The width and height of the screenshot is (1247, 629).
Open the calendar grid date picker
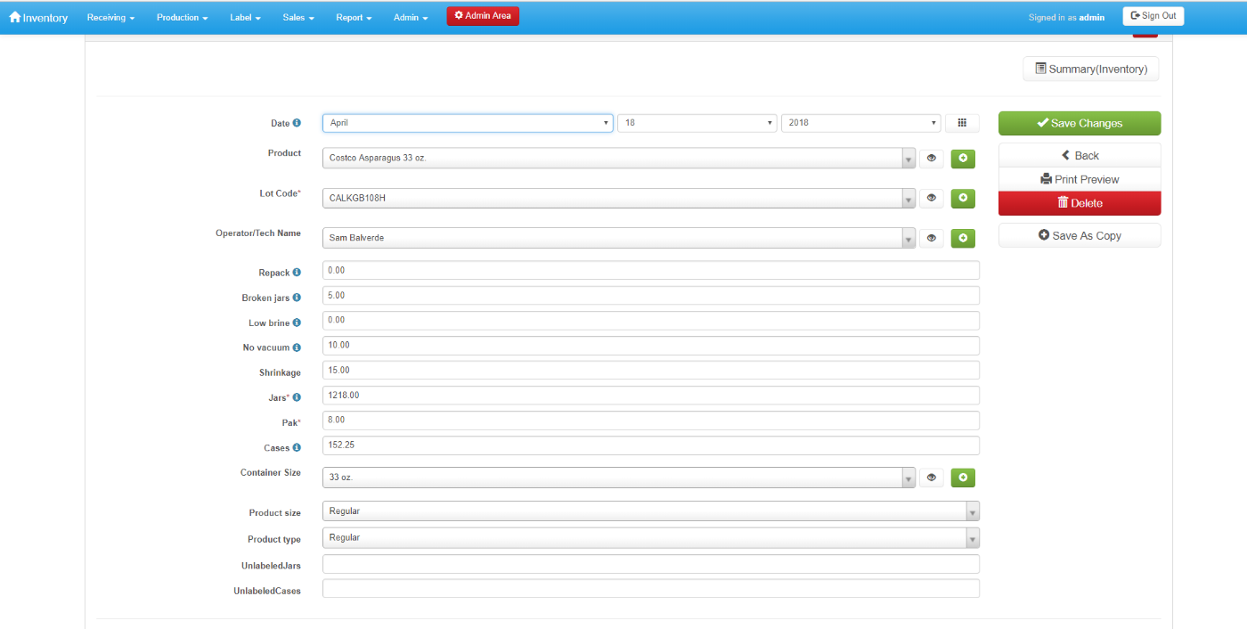click(962, 123)
